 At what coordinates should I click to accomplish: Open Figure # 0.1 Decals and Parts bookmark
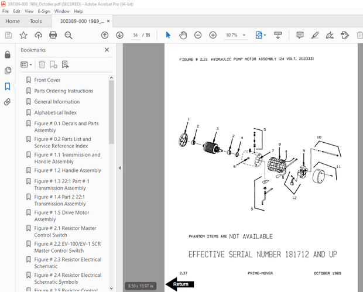click(66, 127)
